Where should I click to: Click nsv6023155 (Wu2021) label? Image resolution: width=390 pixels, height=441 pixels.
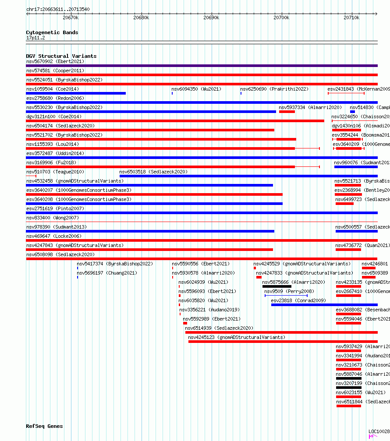[361, 392]
